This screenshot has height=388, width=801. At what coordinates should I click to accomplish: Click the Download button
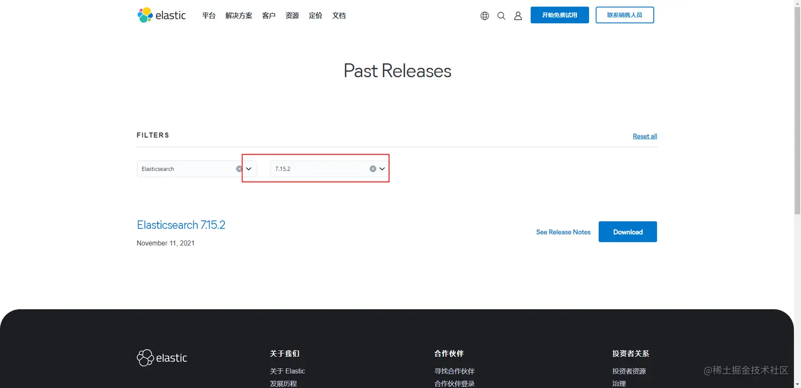point(628,232)
